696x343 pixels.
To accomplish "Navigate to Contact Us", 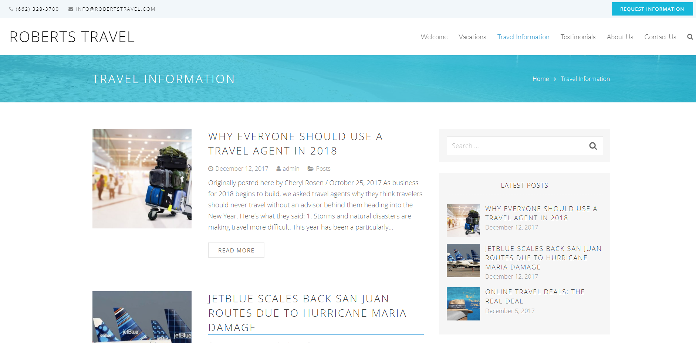I will click(x=660, y=37).
